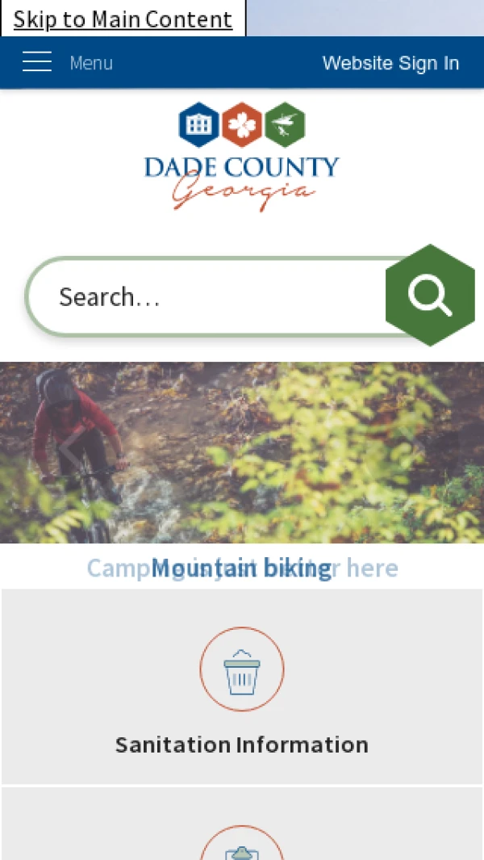
Task: Click the mountain biker slideshow photo
Action: [242, 452]
